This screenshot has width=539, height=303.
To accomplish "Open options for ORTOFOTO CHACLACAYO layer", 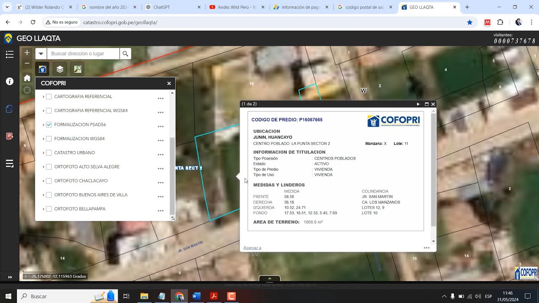I will [160, 182].
